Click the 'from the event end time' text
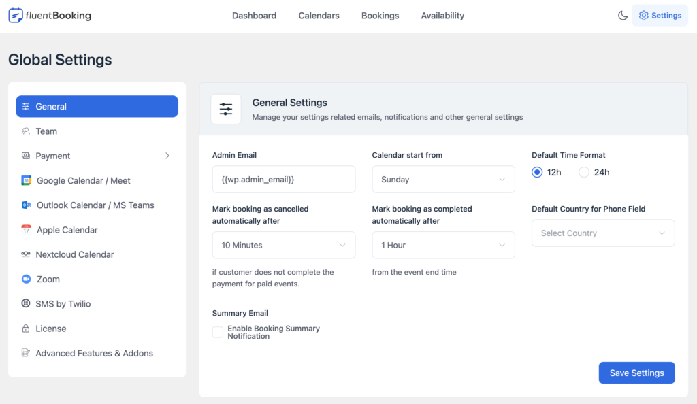Screen dimensions: 697x404 tap(414, 272)
